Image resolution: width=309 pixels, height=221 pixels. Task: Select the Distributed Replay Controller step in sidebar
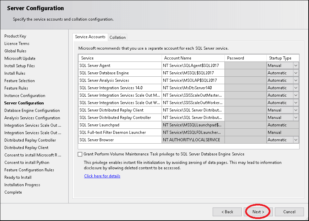(30, 140)
